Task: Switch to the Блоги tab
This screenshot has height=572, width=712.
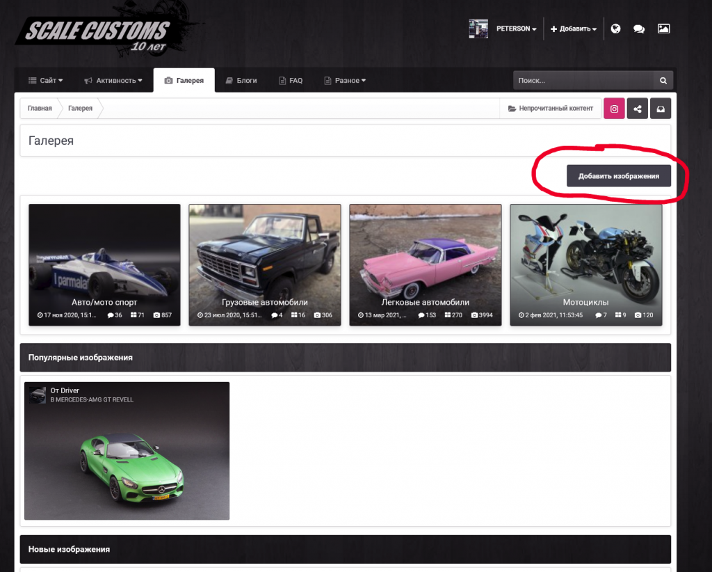Action: (241, 81)
